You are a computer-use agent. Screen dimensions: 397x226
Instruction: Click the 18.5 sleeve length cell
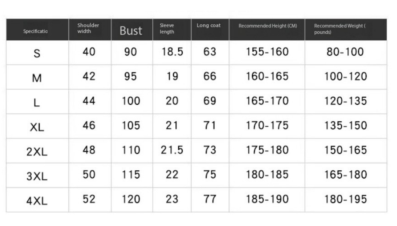pyautogui.click(x=172, y=52)
